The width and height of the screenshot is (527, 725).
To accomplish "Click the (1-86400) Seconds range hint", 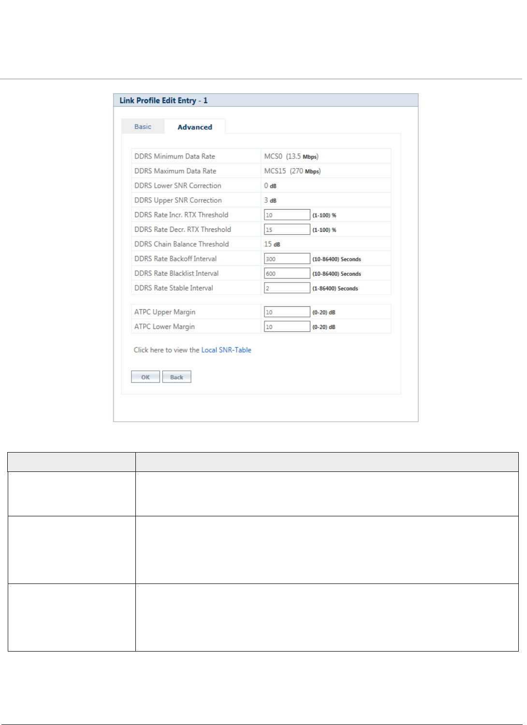I will pos(335,288).
